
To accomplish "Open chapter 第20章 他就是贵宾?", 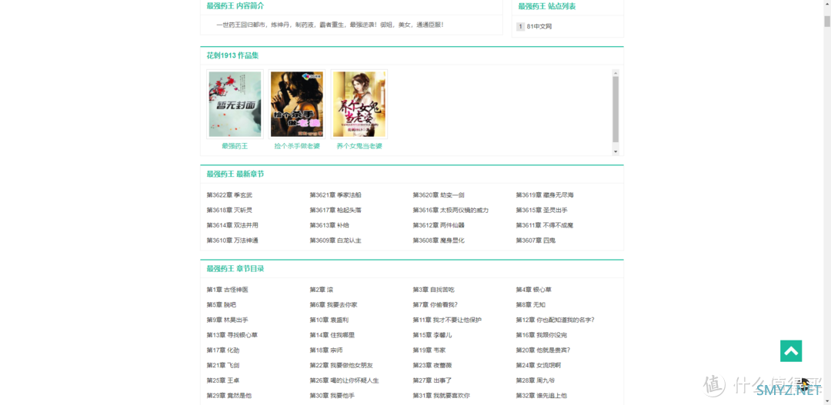I will (x=543, y=350).
